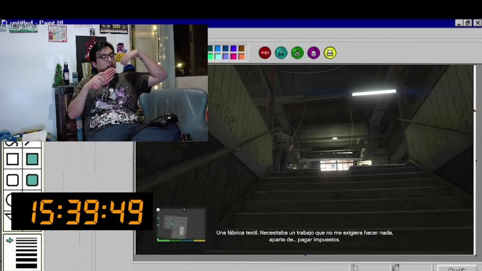
Task: Pick the thickest line width option
Action: coord(26,266)
